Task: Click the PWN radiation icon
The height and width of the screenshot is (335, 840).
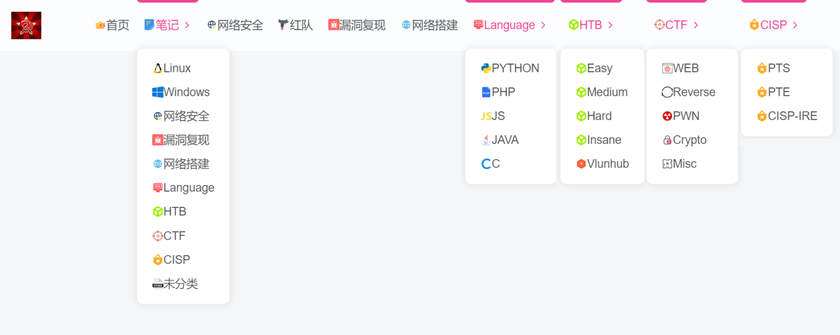Action: (x=667, y=116)
